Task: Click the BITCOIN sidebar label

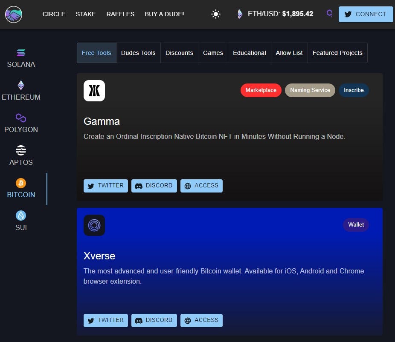Action: coord(21,195)
